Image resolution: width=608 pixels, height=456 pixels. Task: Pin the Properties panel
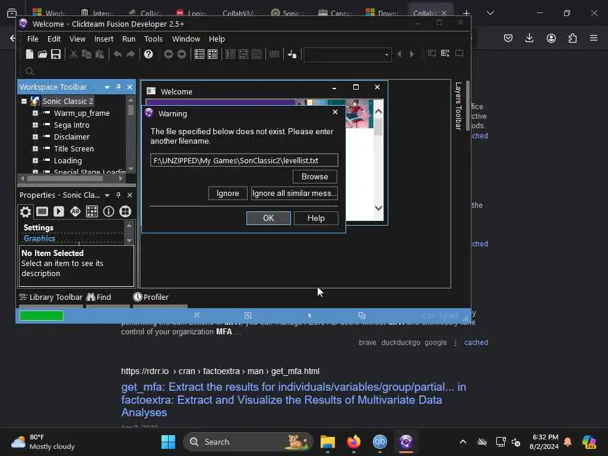(118, 195)
